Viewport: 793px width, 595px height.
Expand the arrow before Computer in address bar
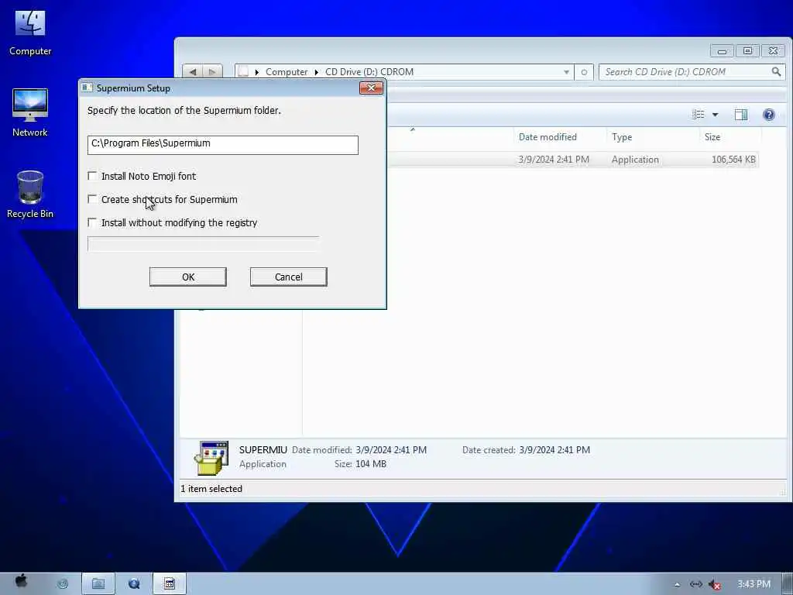257,72
